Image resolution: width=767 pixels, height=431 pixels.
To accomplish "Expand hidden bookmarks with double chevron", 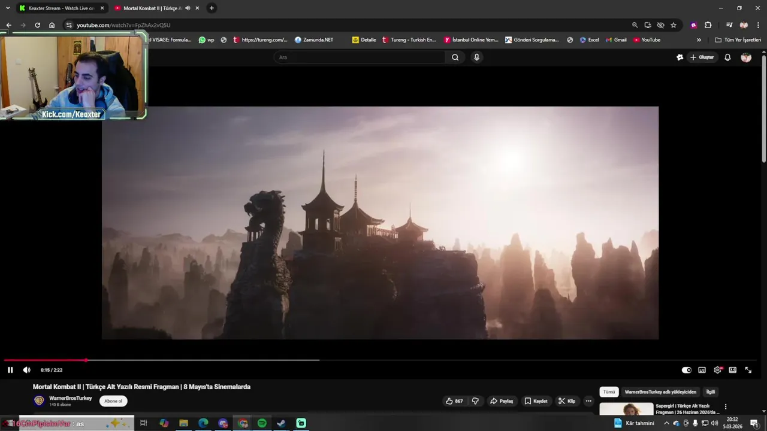I will [x=699, y=40].
